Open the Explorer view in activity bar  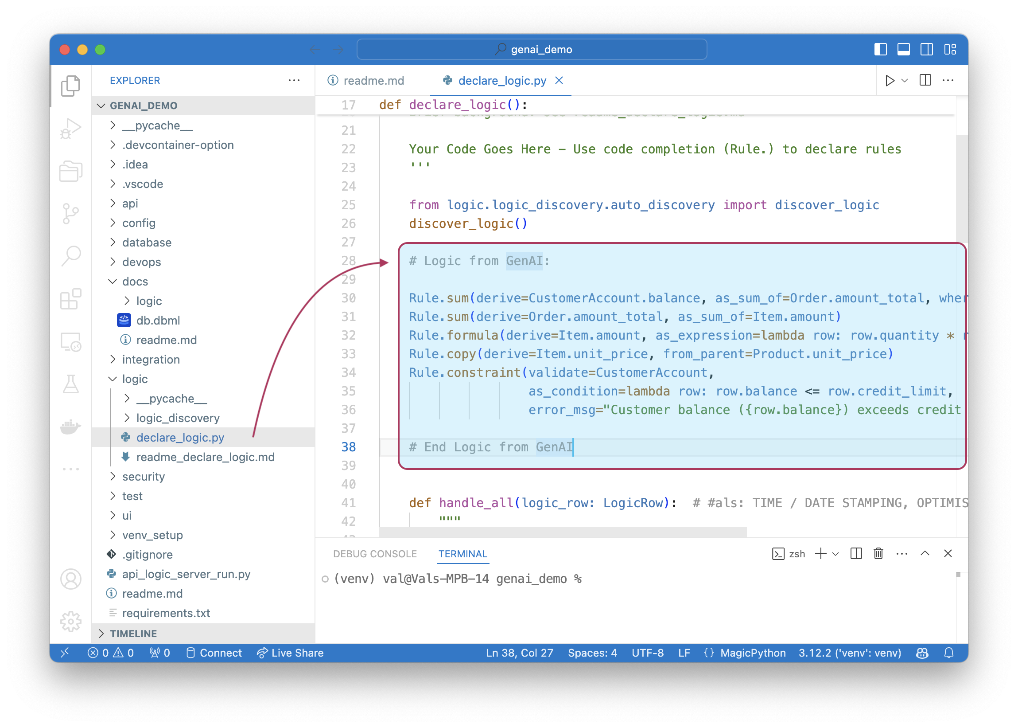pos(70,86)
